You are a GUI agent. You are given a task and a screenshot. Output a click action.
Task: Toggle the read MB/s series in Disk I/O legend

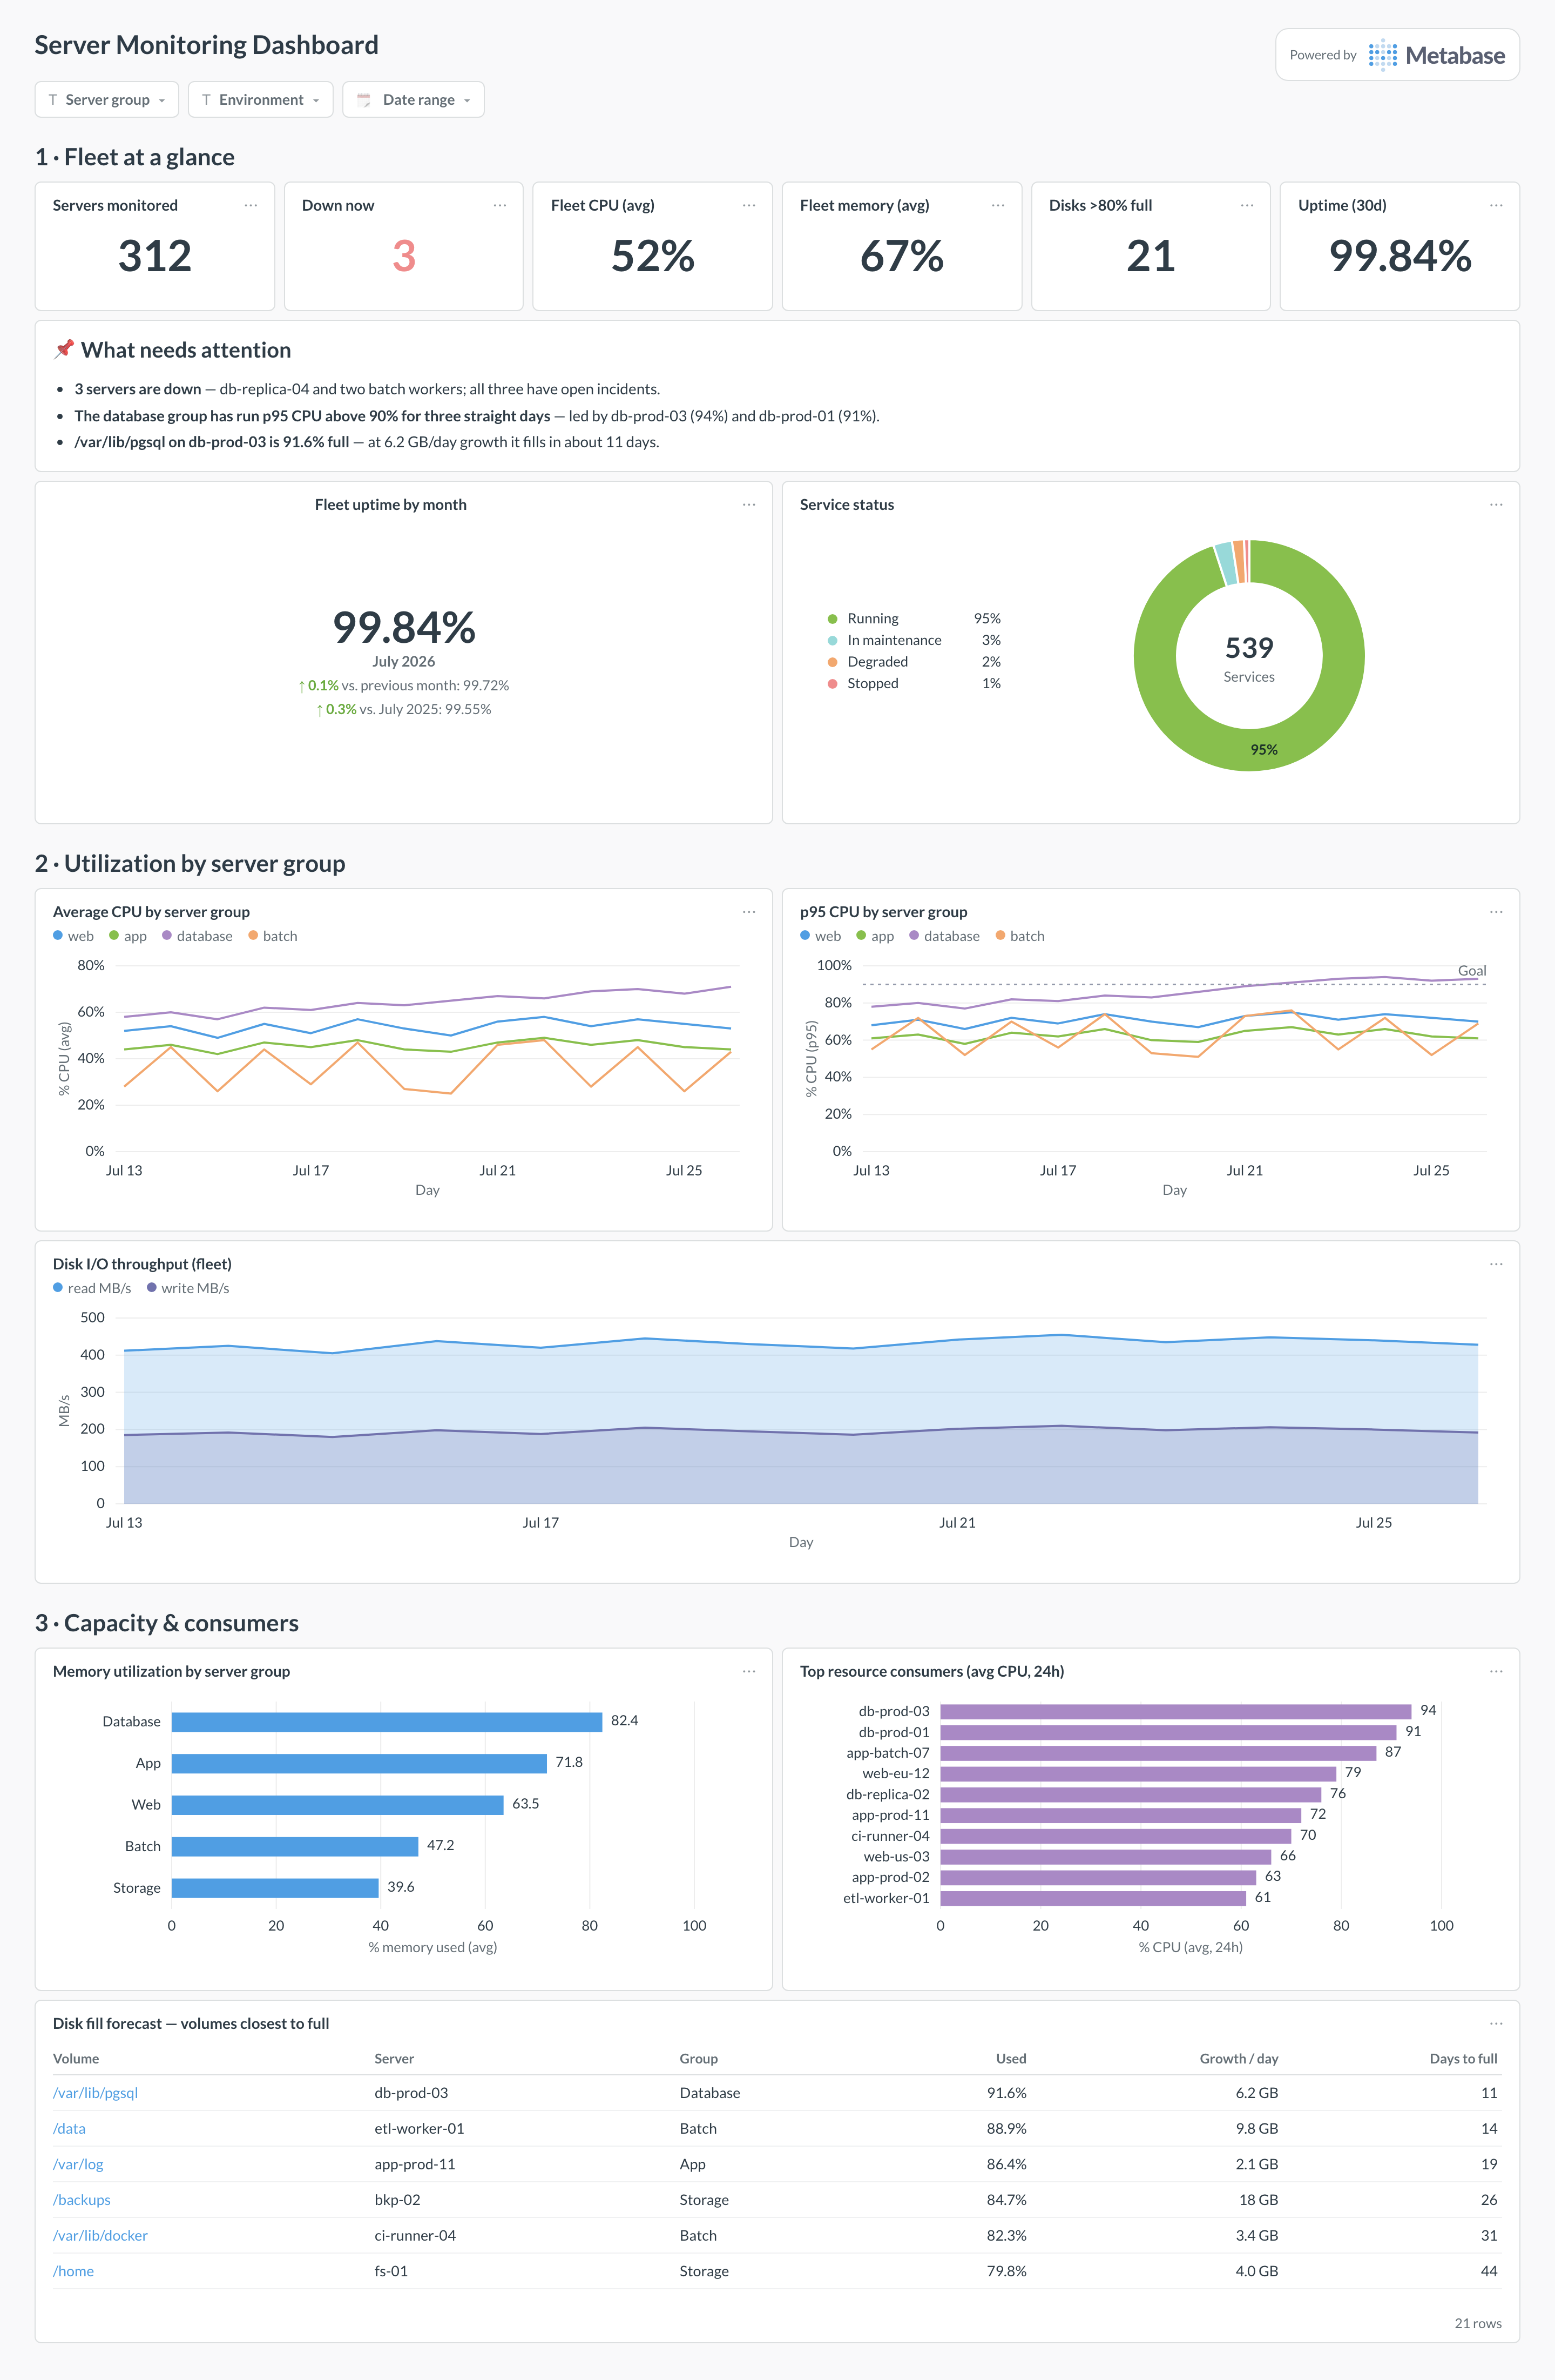pyautogui.click(x=92, y=1288)
